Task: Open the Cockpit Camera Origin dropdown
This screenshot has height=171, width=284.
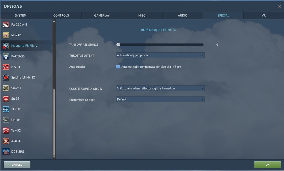Action: pos(160,88)
